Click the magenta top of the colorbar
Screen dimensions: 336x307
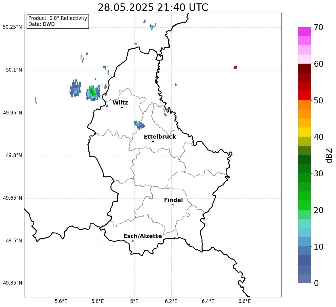click(304, 32)
